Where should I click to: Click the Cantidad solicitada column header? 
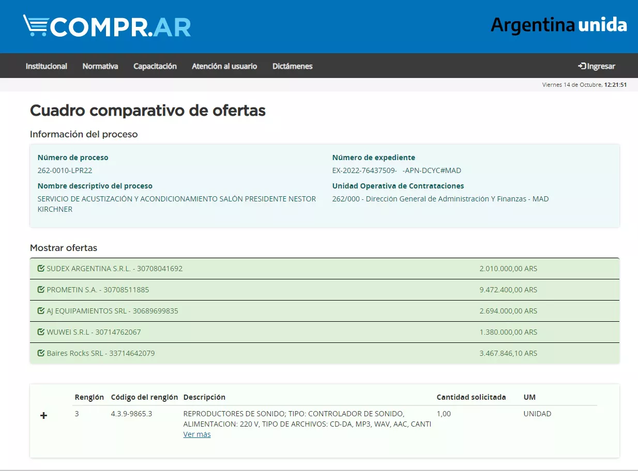coord(471,397)
